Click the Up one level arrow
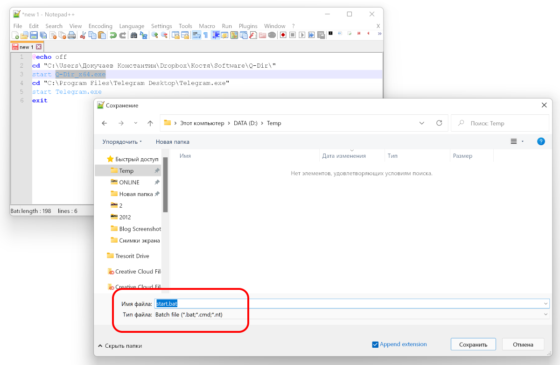Image resolution: width=560 pixels, height=365 pixels. coord(150,123)
